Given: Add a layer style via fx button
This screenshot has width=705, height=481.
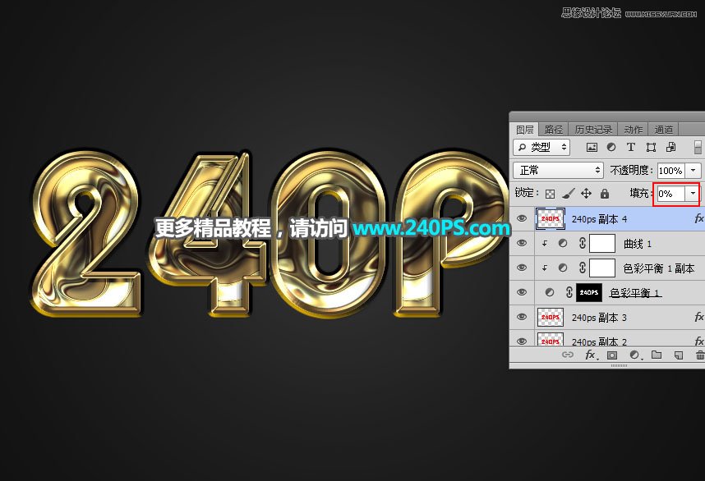Looking at the screenshot, I should (590, 355).
